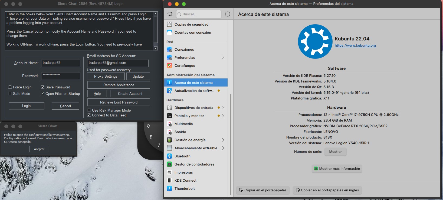Click the Kubuntu gear logo
This screenshot has width=443, height=200.
(x=315, y=42)
